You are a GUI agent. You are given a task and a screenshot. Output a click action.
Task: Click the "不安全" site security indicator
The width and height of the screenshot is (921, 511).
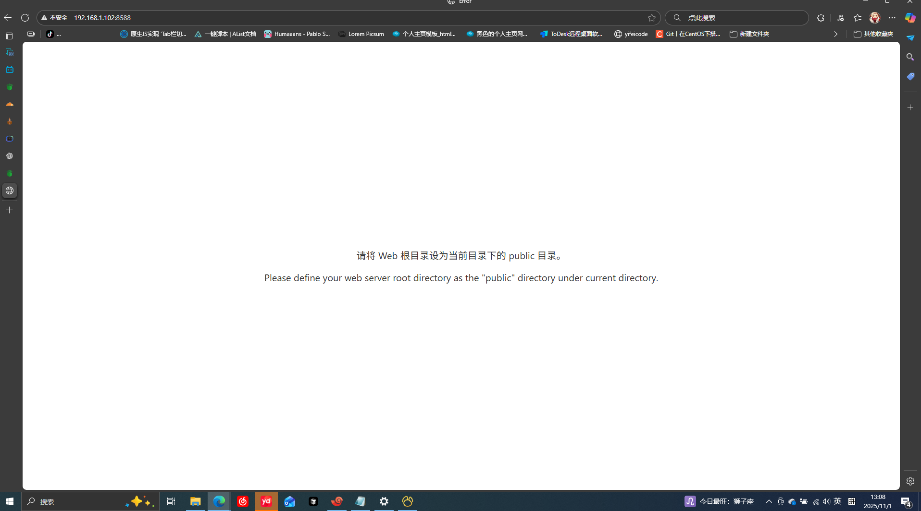point(54,18)
